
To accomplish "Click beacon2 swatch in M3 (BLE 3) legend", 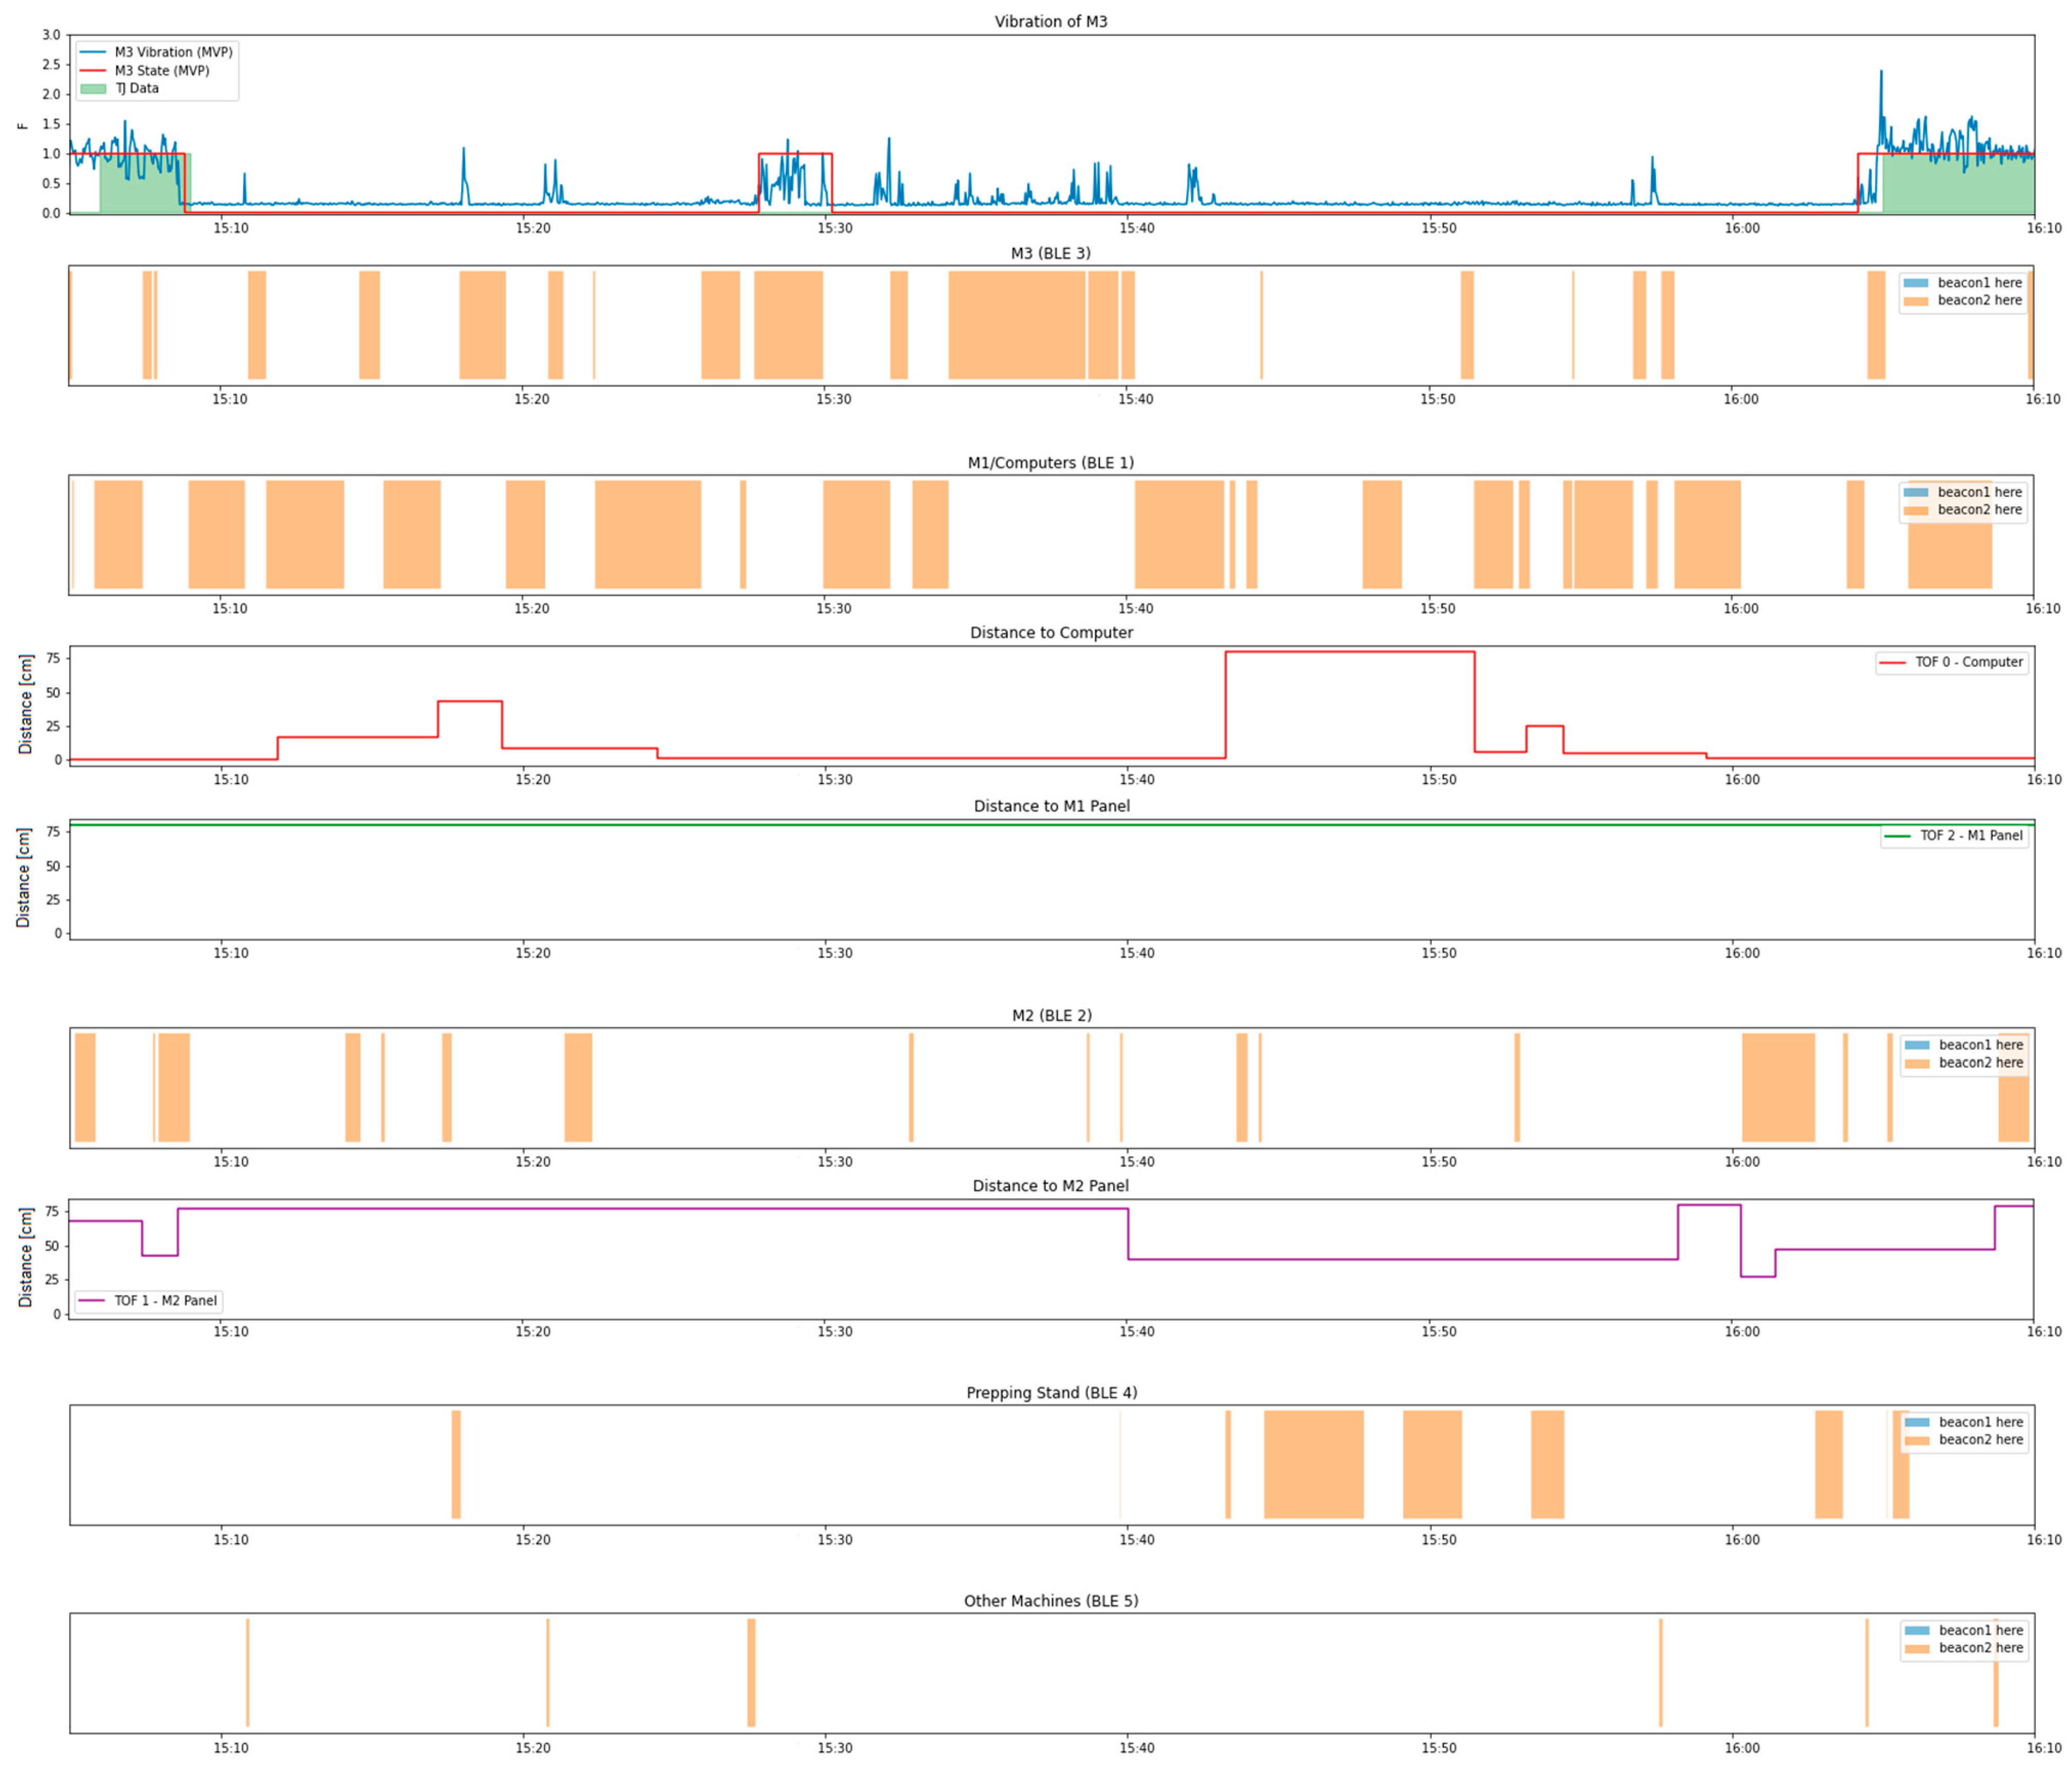I will pos(1916,301).
